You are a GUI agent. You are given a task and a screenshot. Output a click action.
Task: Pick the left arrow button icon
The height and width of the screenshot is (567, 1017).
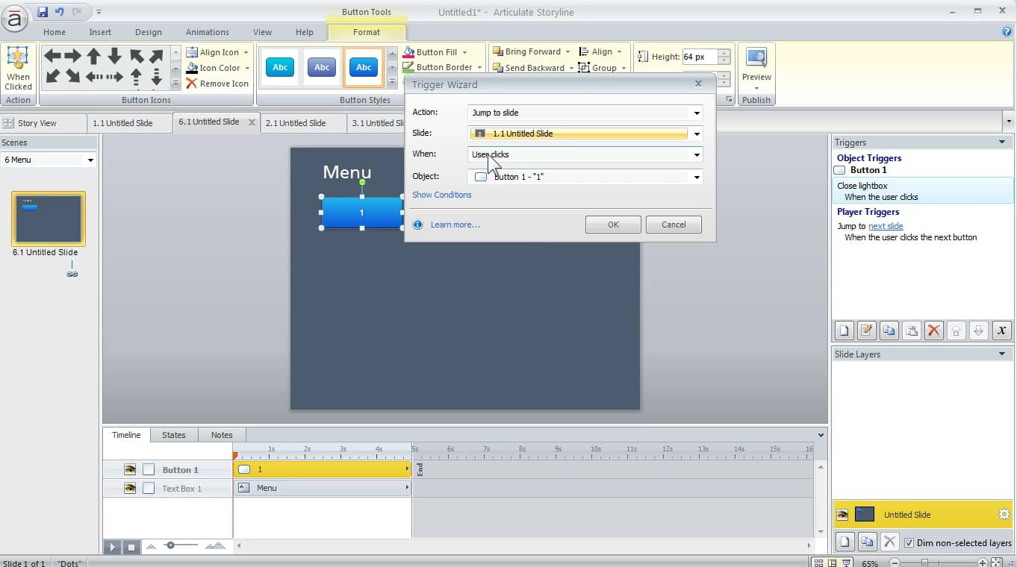(52, 56)
